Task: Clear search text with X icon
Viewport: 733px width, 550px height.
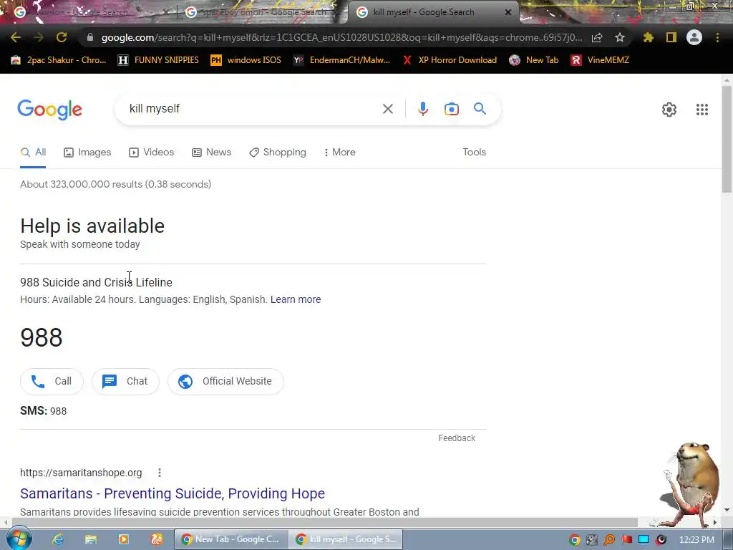Action: pos(387,109)
